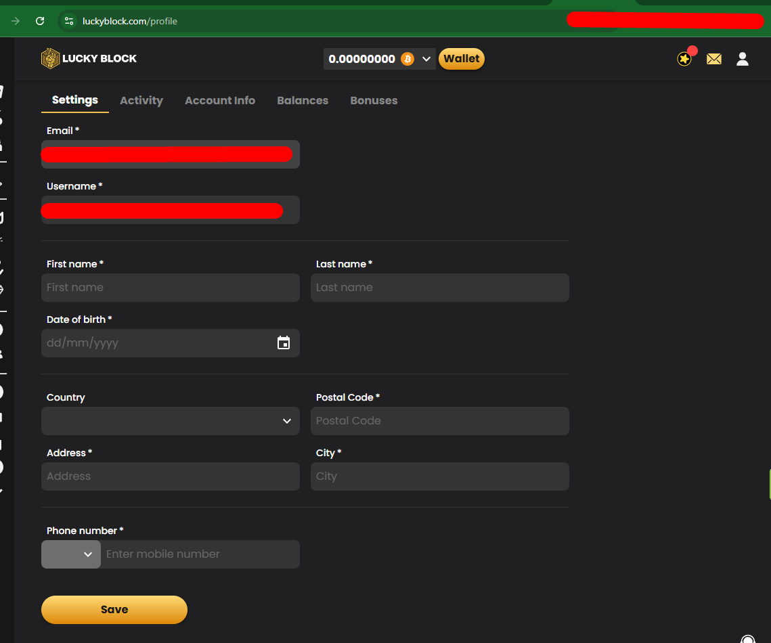Switch to the Account Info tab
This screenshot has height=643, width=771.
click(220, 100)
